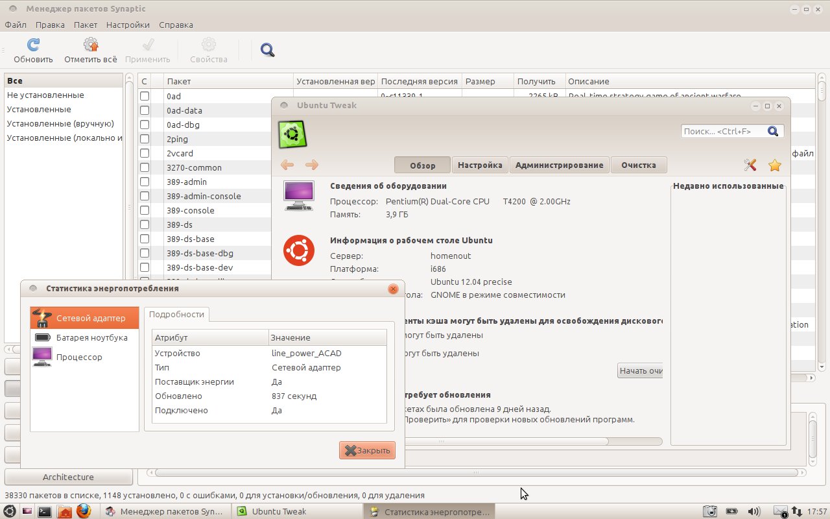Open the home folder icon on the taskbar

(64, 511)
